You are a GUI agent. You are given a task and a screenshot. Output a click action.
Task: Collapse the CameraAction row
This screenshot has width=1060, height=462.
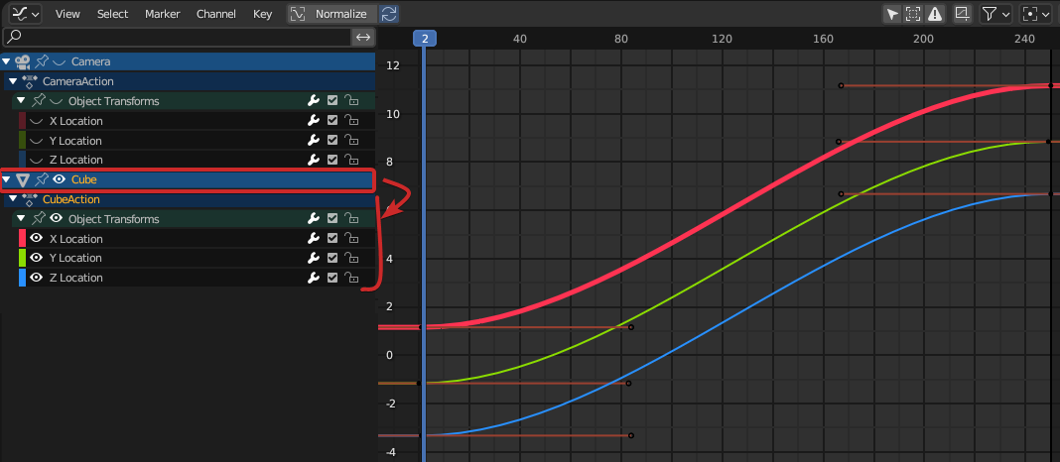point(12,81)
